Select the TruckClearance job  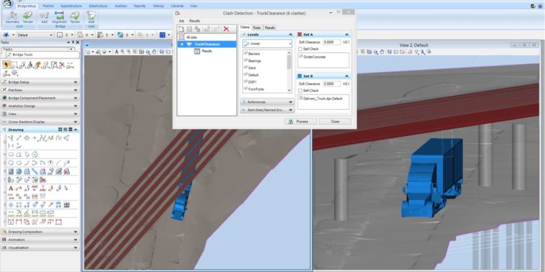coord(207,44)
